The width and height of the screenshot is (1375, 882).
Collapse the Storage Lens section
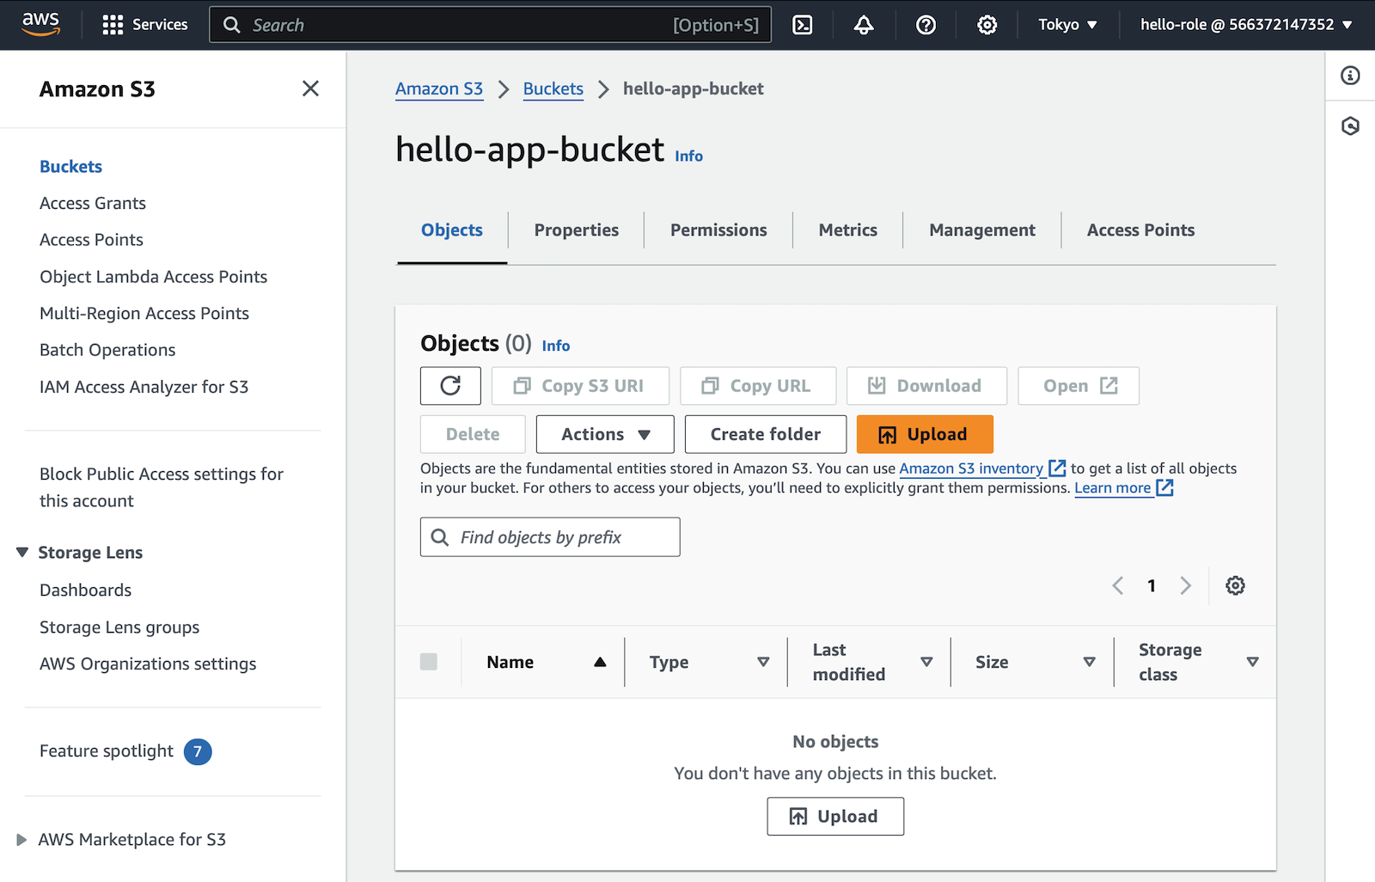pyautogui.click(x=22, y=553)
